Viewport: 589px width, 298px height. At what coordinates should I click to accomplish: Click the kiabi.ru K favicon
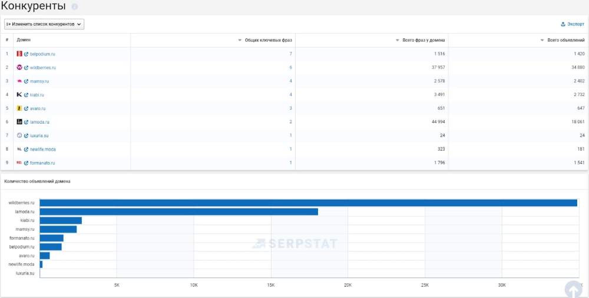pyautogui.click(x=19, y=95)
